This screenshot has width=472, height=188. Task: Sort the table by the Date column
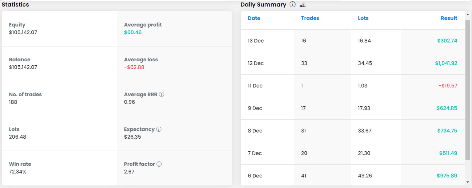(x=254, y=18)
